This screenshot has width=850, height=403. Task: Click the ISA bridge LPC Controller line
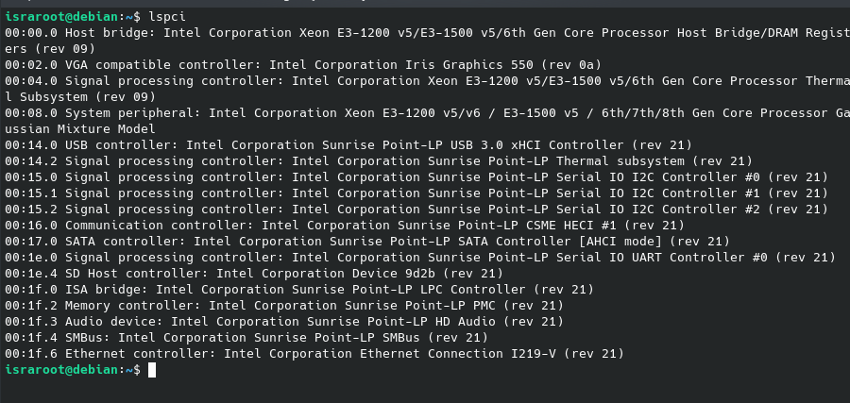pyautogui.click(x=299, y=289)
